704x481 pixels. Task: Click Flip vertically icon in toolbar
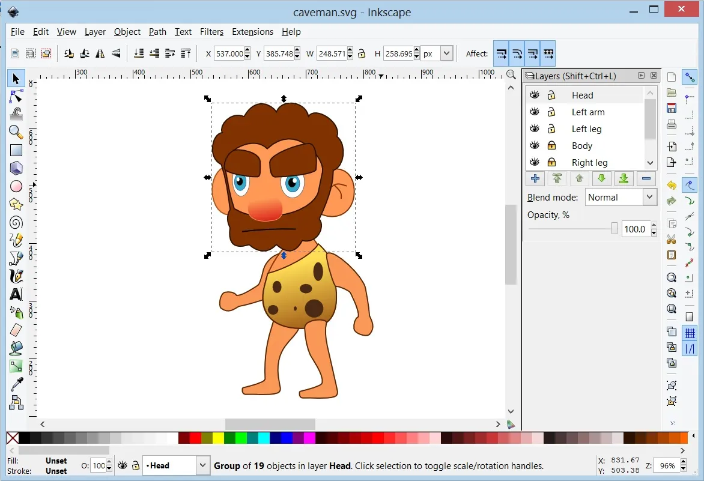click(116, 54)
